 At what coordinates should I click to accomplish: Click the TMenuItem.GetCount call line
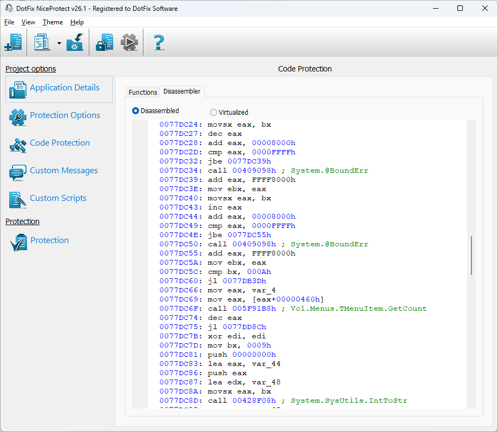click(x=293, y=309)
